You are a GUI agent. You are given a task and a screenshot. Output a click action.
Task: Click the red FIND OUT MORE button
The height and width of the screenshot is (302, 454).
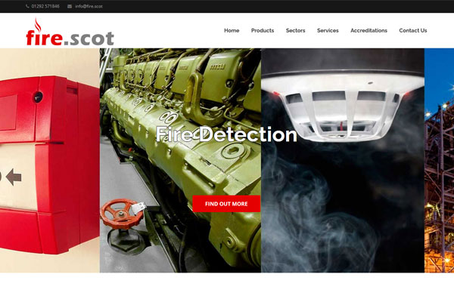pos(226,204)
